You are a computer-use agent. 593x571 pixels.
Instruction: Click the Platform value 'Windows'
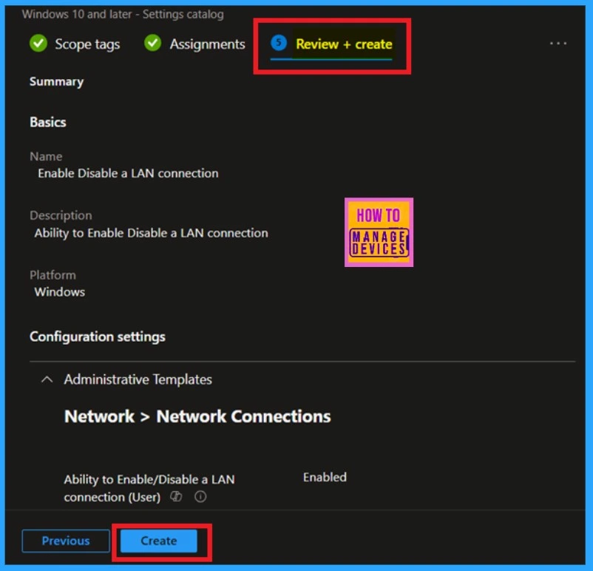click(x=60, y=292)
